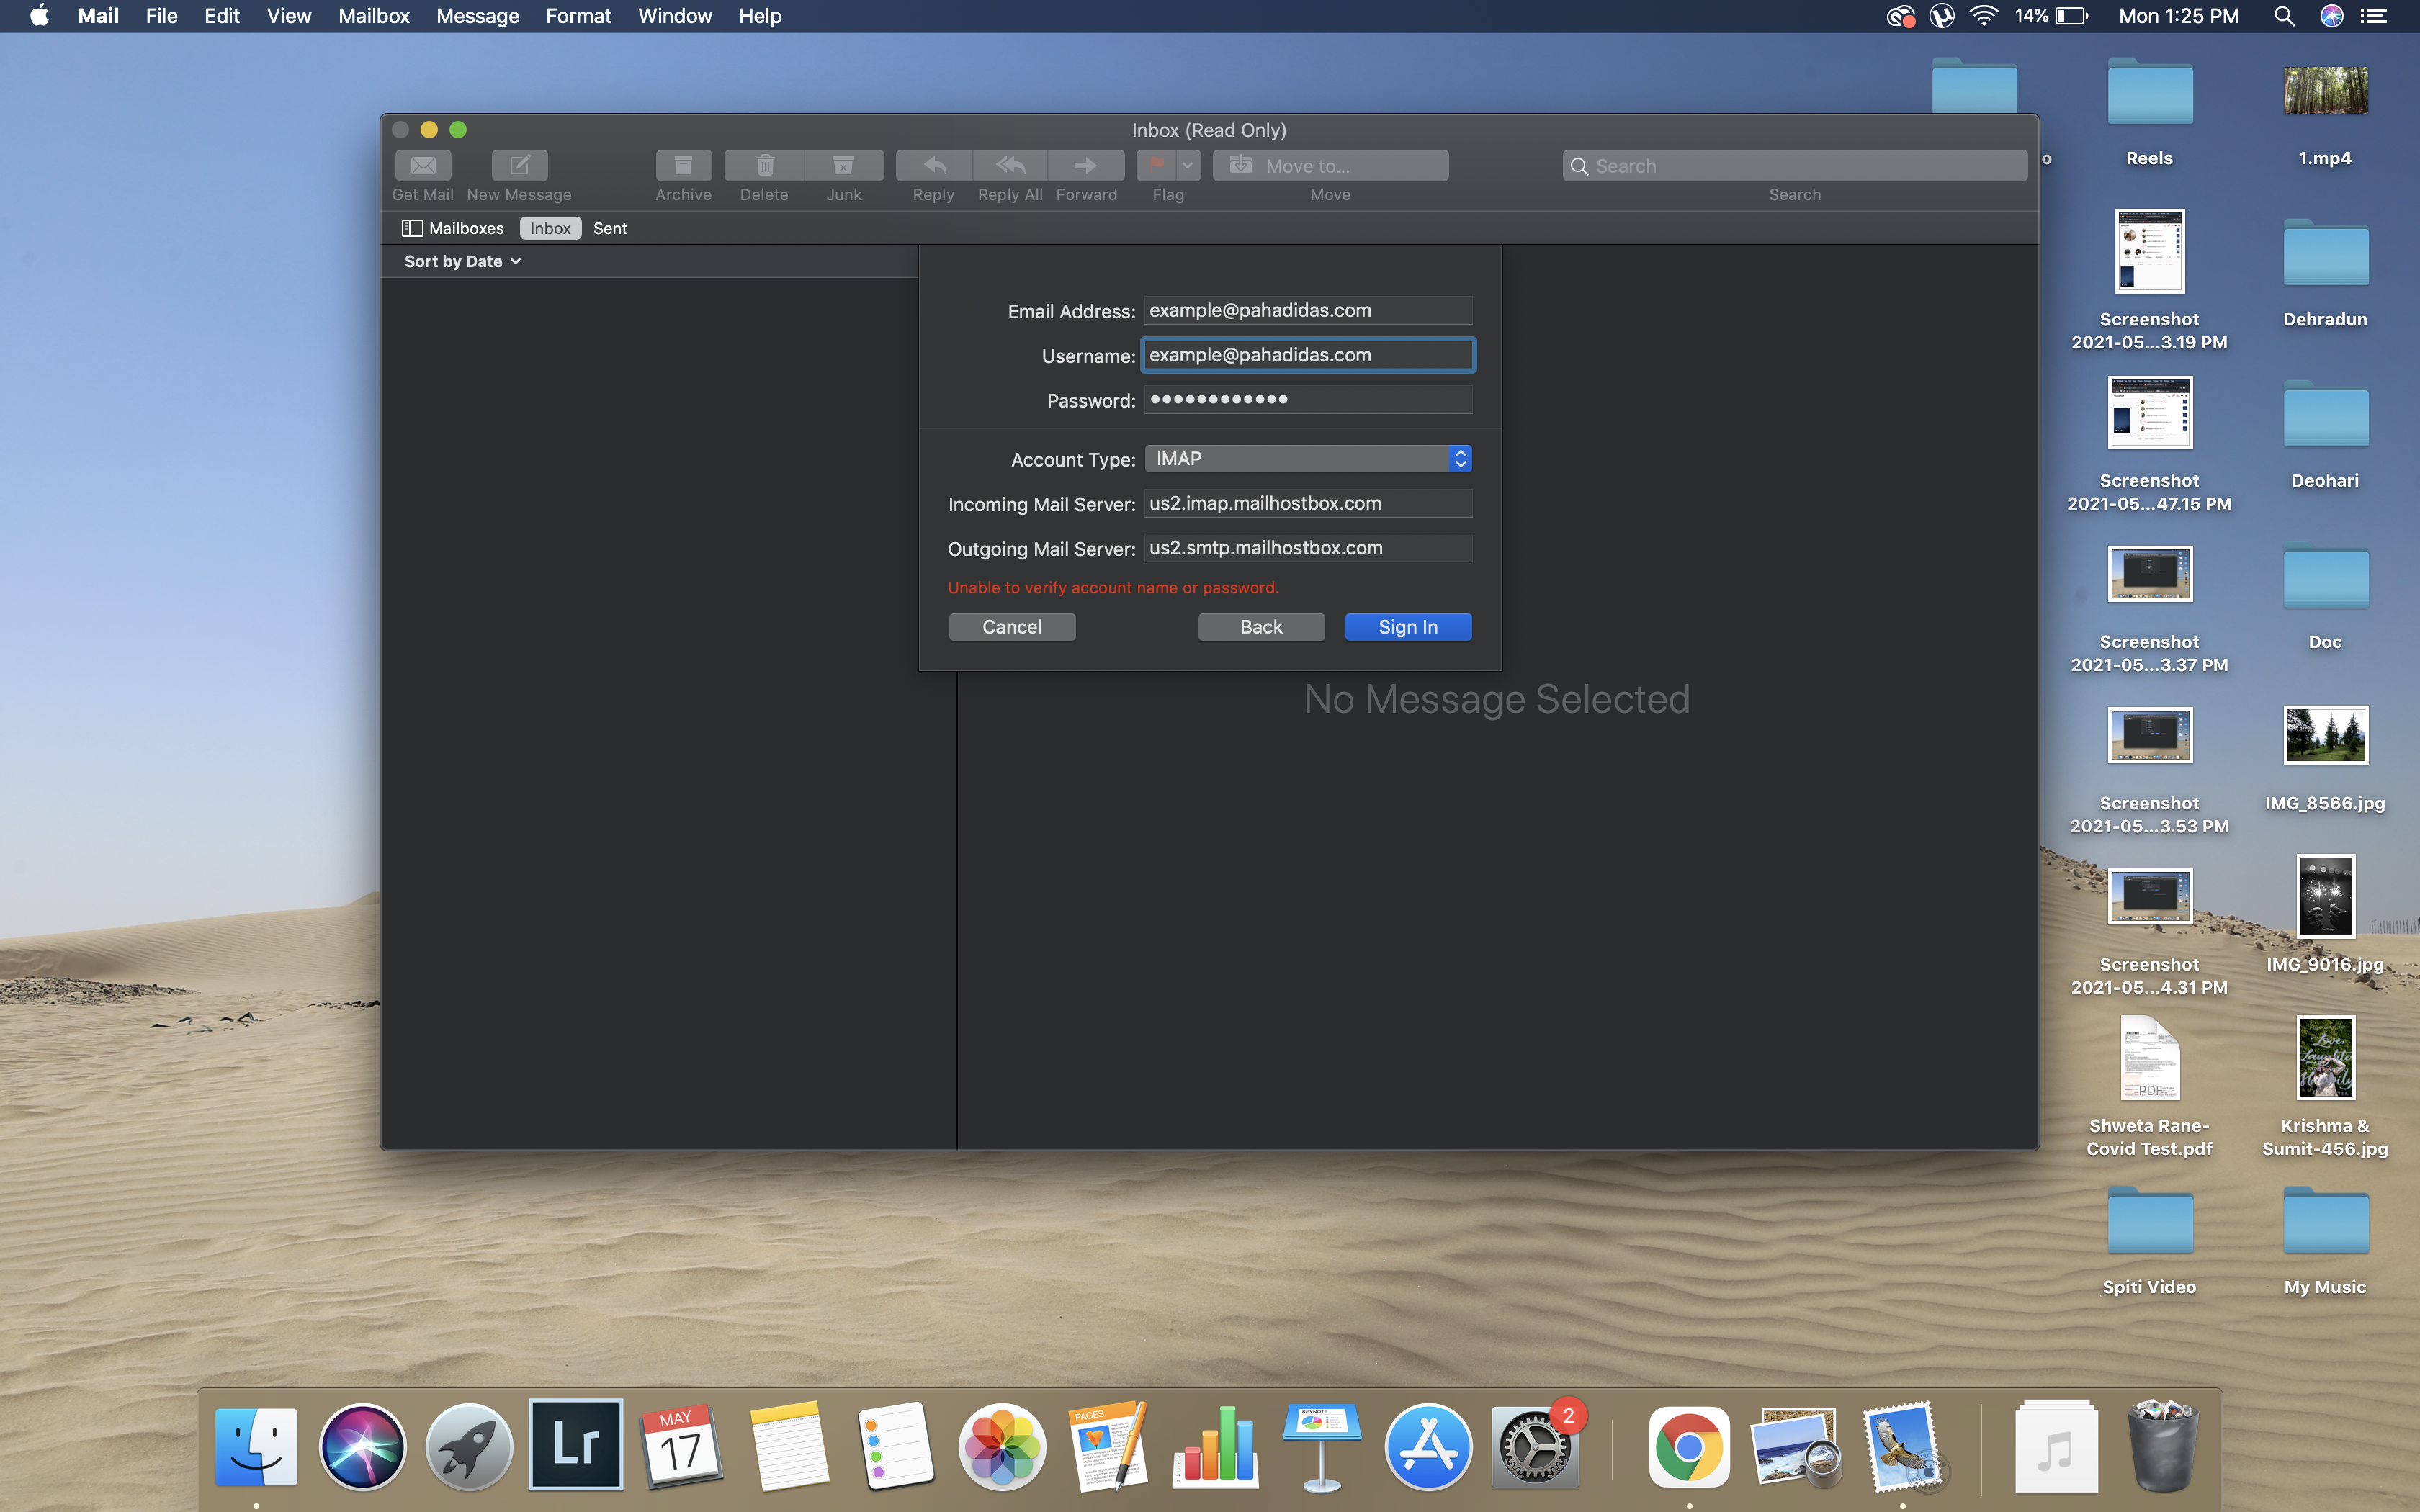The image size is (2420, 1512).
Task: Open Launchpad rocket icon in Dock
Action: [469, 1446]
